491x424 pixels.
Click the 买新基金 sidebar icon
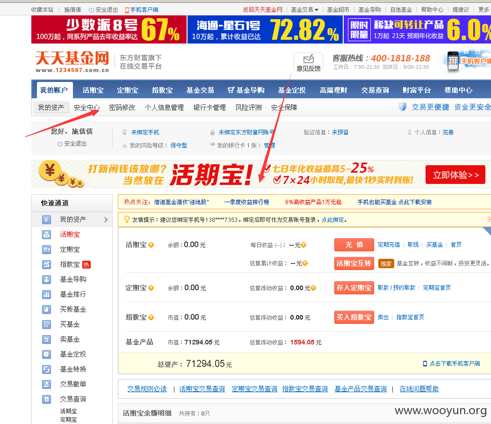46,309
